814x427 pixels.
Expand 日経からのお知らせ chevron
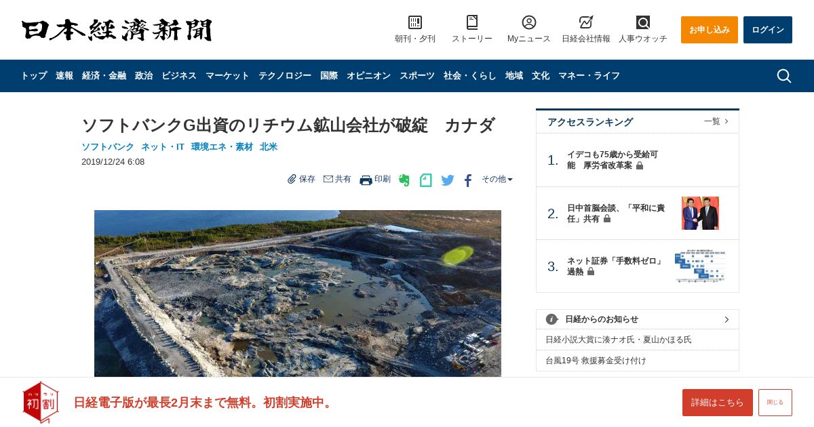click(726, 319)
